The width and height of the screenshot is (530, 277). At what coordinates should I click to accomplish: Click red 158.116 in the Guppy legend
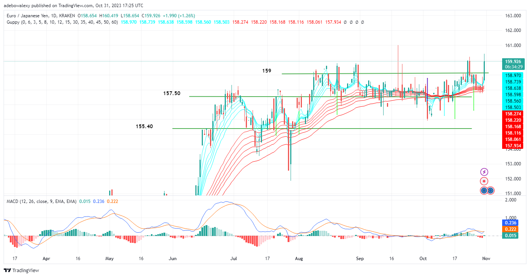tap(296, 22)
